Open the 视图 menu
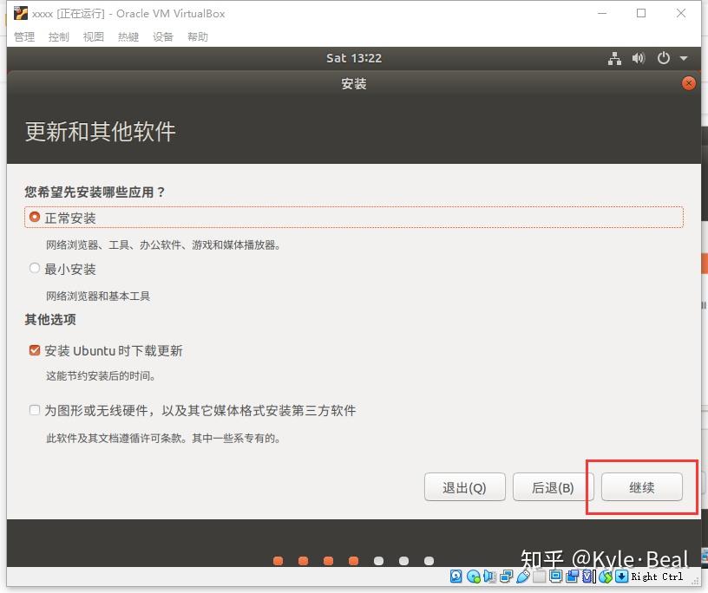Screen dimensions: 708x593 point(93,36)
